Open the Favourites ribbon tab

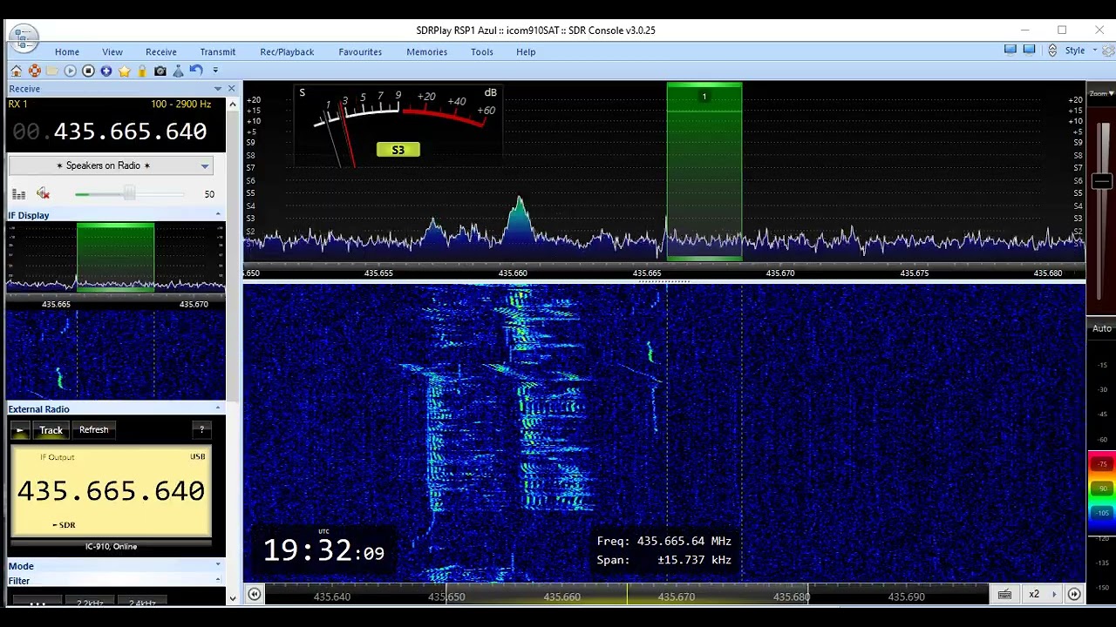click(360, 52)
